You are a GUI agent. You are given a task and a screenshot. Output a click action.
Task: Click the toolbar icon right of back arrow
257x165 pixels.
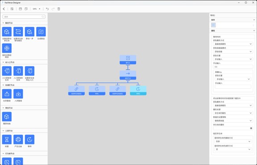(12, 9)
